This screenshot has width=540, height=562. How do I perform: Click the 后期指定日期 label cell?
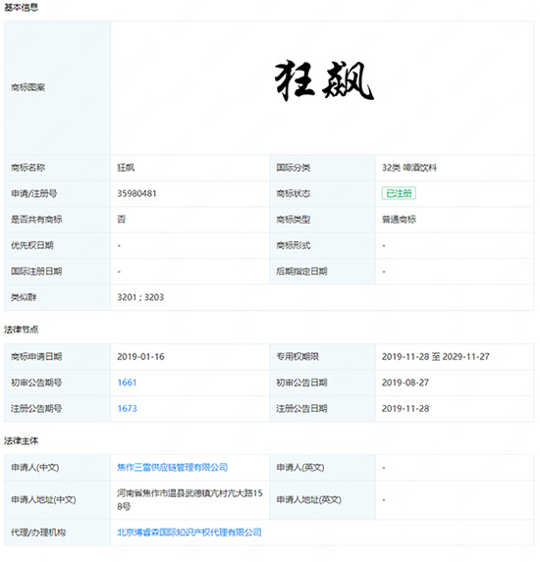[x=323, y=272]
